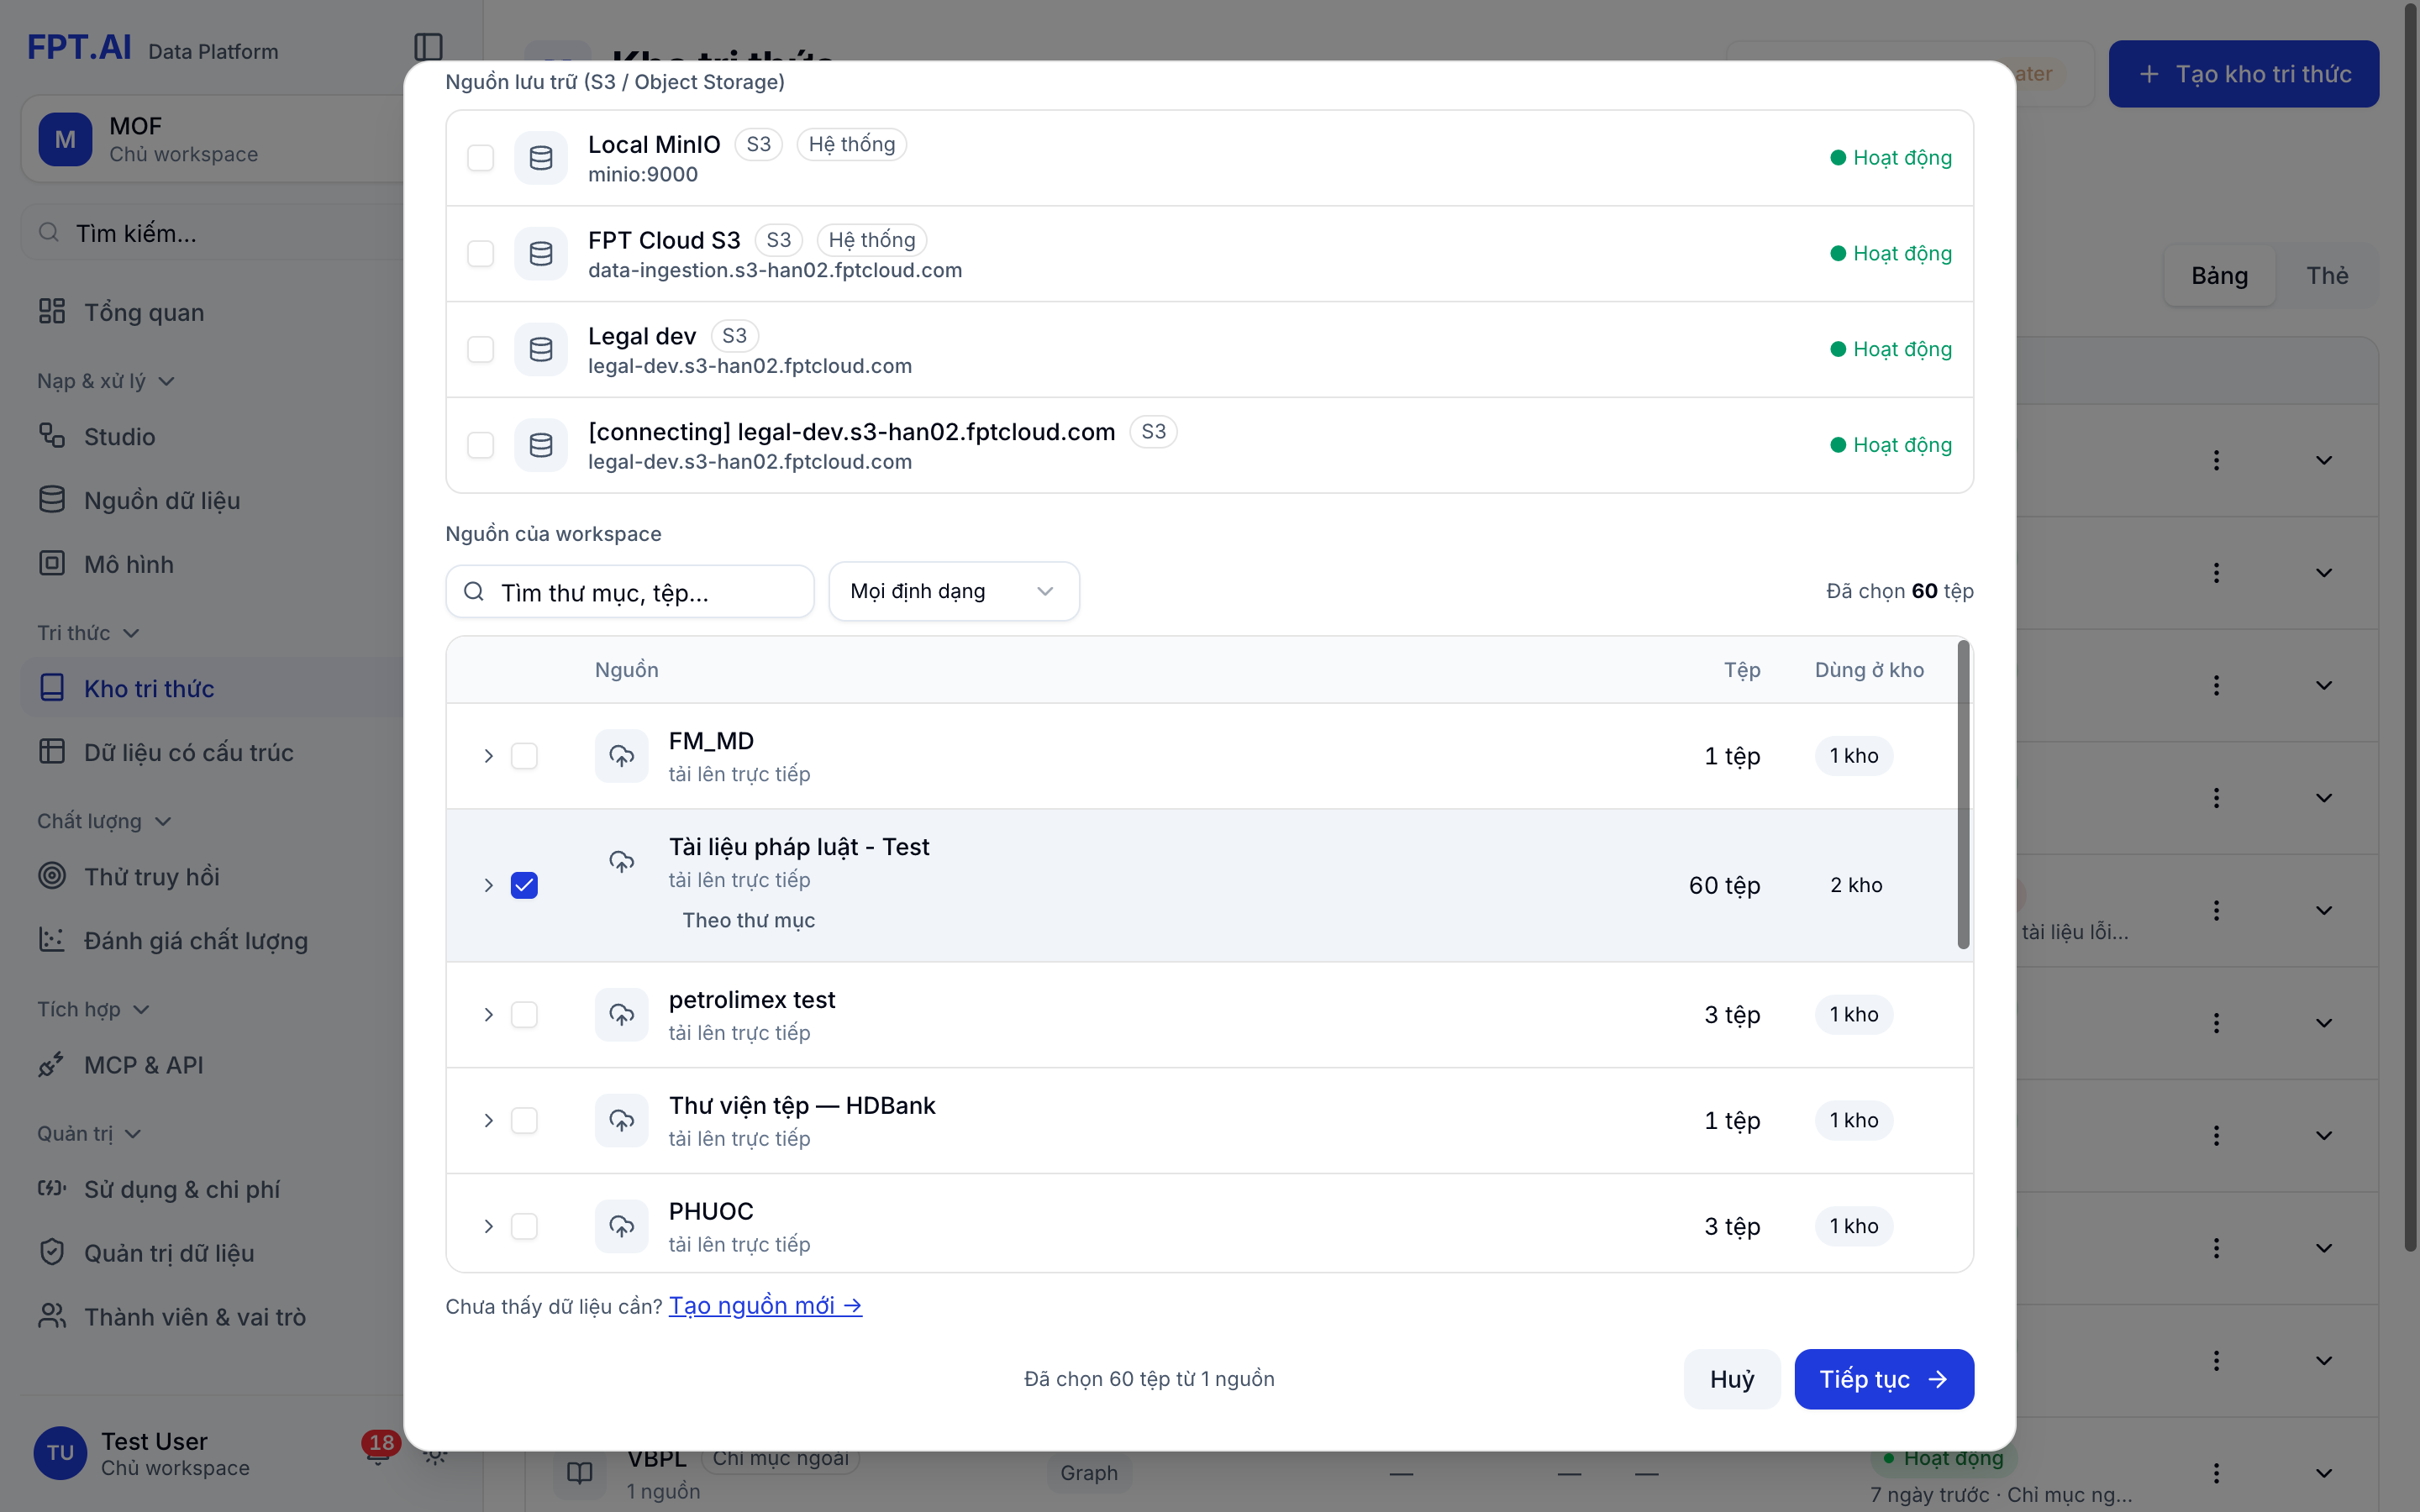Screen dimensions: 2420x1512
Task: Click the FPT Cloud S3 storage icon
Action: tap(541, 254)
